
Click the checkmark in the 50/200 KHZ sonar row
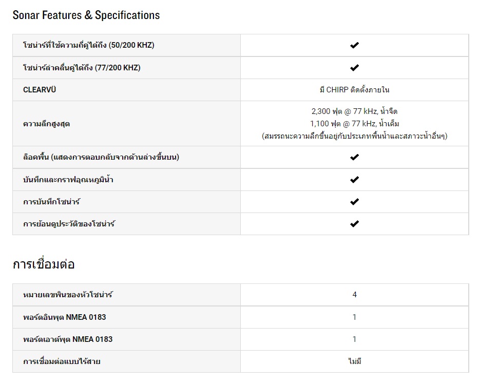coord(354,45)
